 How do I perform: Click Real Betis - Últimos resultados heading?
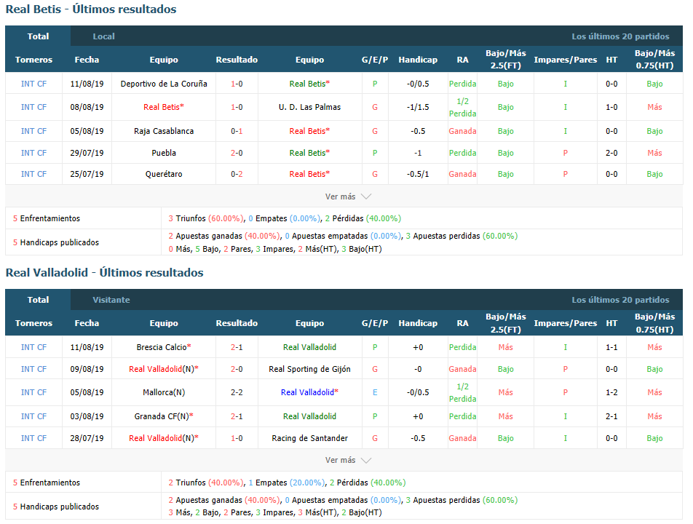[x=90, y=9]
